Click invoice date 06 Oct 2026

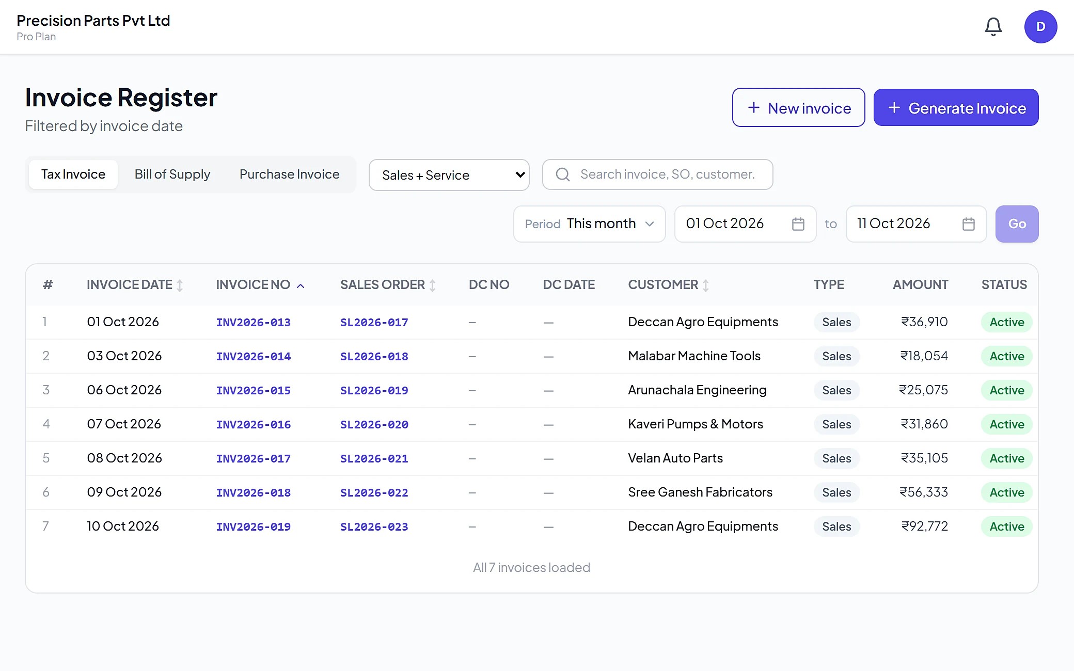click(x=124, y=390)
